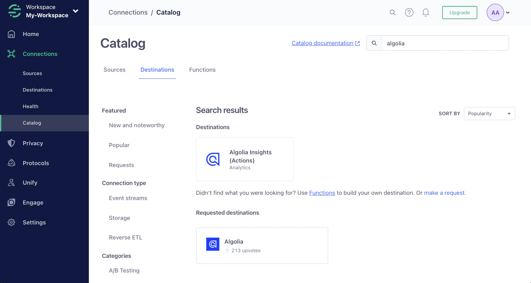Open the notifications bell

click(x=426, y=12)
